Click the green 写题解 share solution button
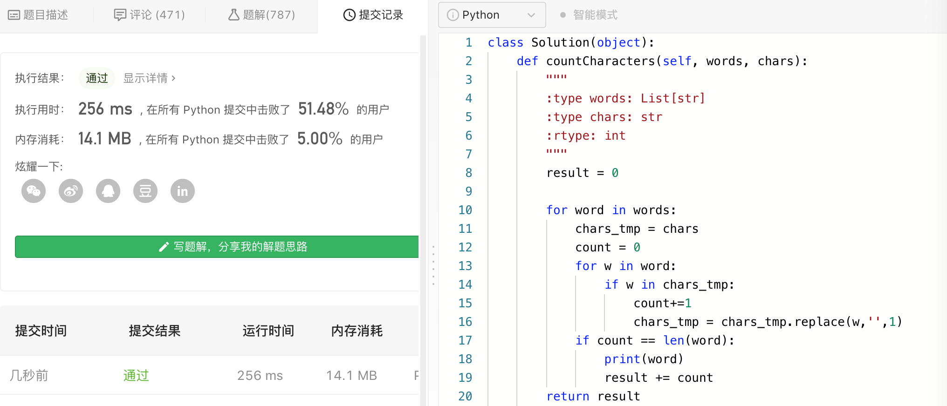 (x=217, y=247)
